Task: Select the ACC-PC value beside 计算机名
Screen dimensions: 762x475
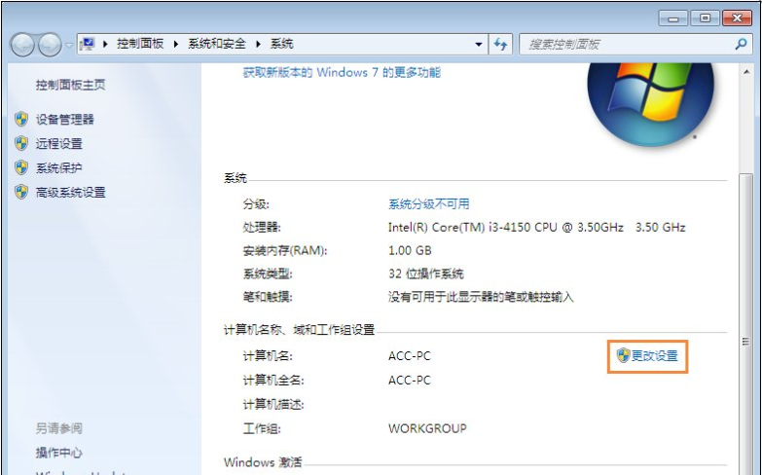Action: click(409, 356)
